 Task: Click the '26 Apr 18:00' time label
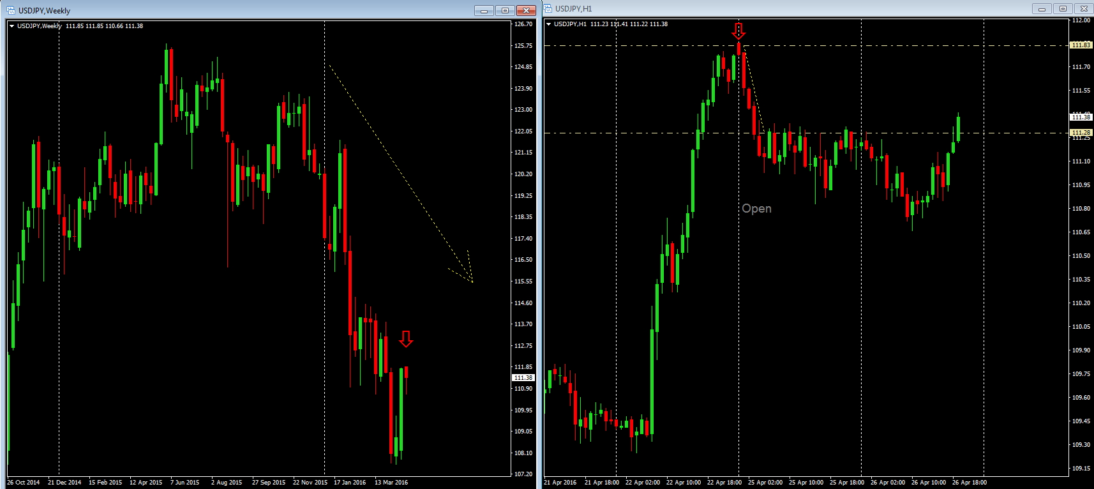tap(970, 483)
